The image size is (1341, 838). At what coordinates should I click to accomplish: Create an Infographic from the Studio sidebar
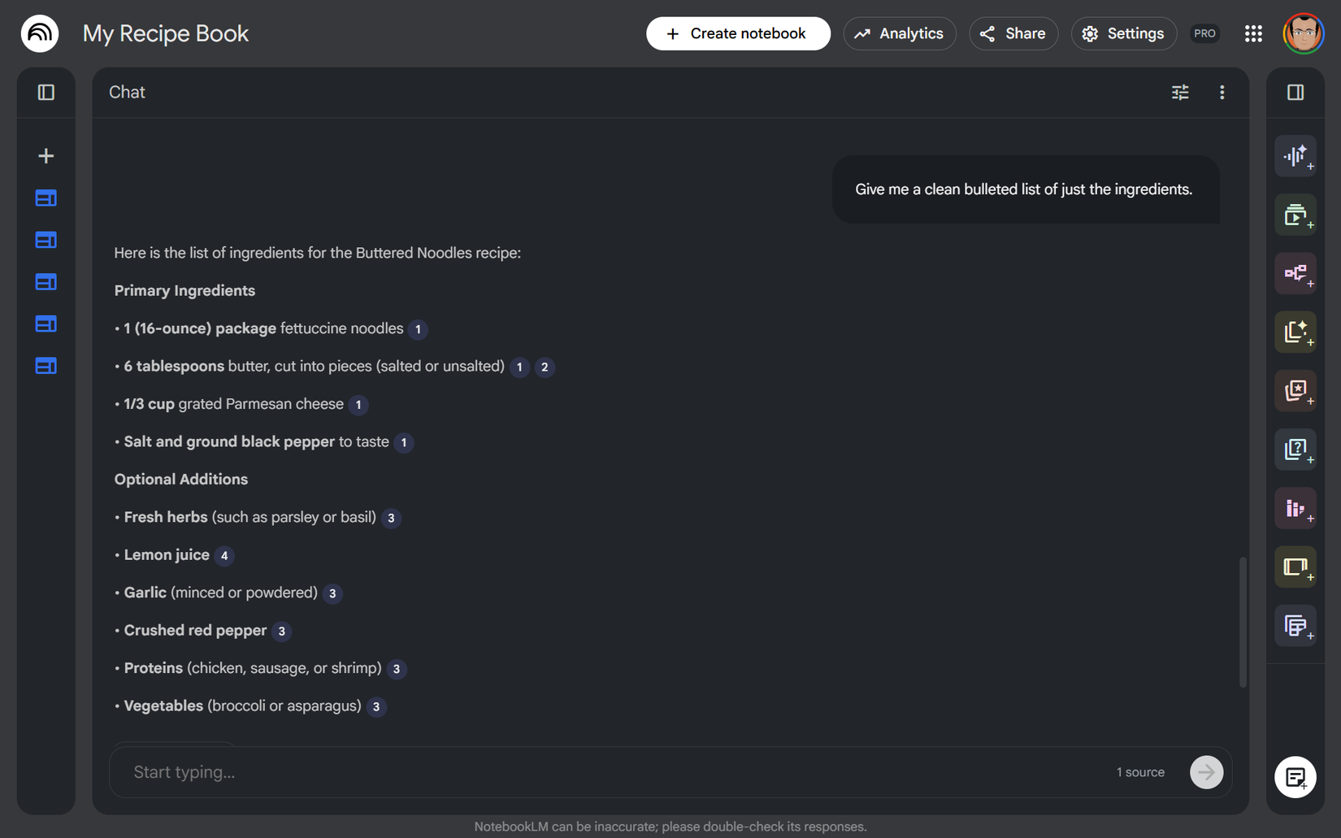coord(1295,508)
